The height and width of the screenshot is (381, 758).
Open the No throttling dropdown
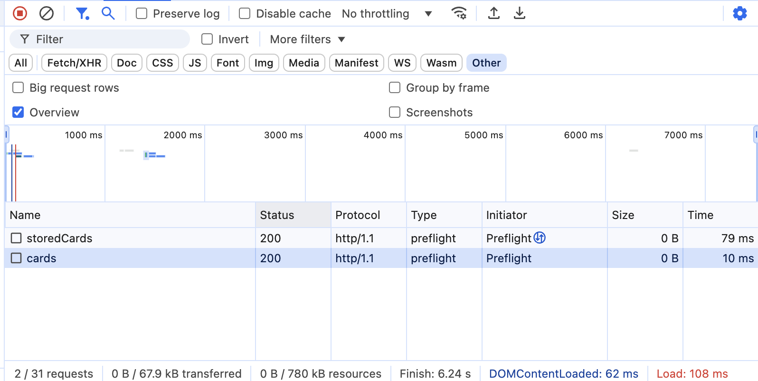(x=387, y=14)
